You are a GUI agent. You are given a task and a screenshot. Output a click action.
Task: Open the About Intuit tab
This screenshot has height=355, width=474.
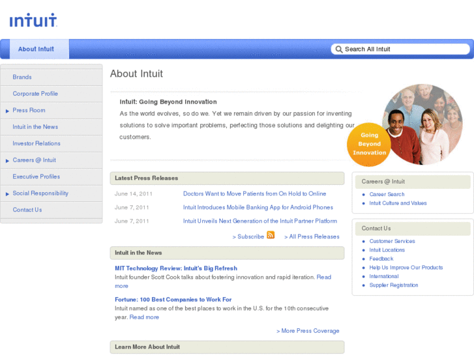click(x=36, y=49)
